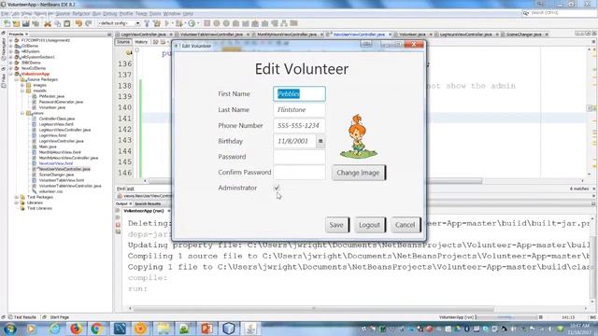Collapse the Source Packages node
The image size is (598, 336).
click(x=17, y=79)
